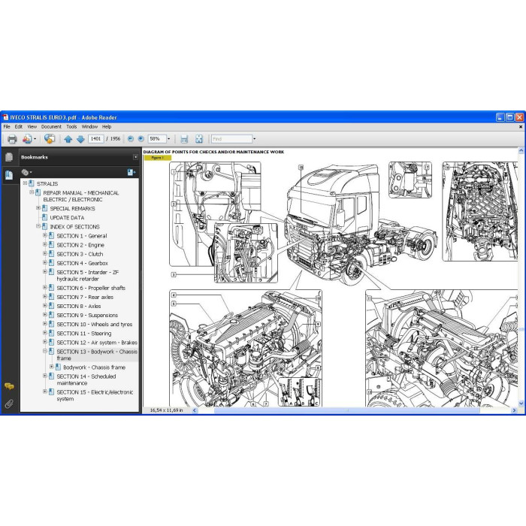
Task: Click the zoom out button
Action: (x=131, y=138)
